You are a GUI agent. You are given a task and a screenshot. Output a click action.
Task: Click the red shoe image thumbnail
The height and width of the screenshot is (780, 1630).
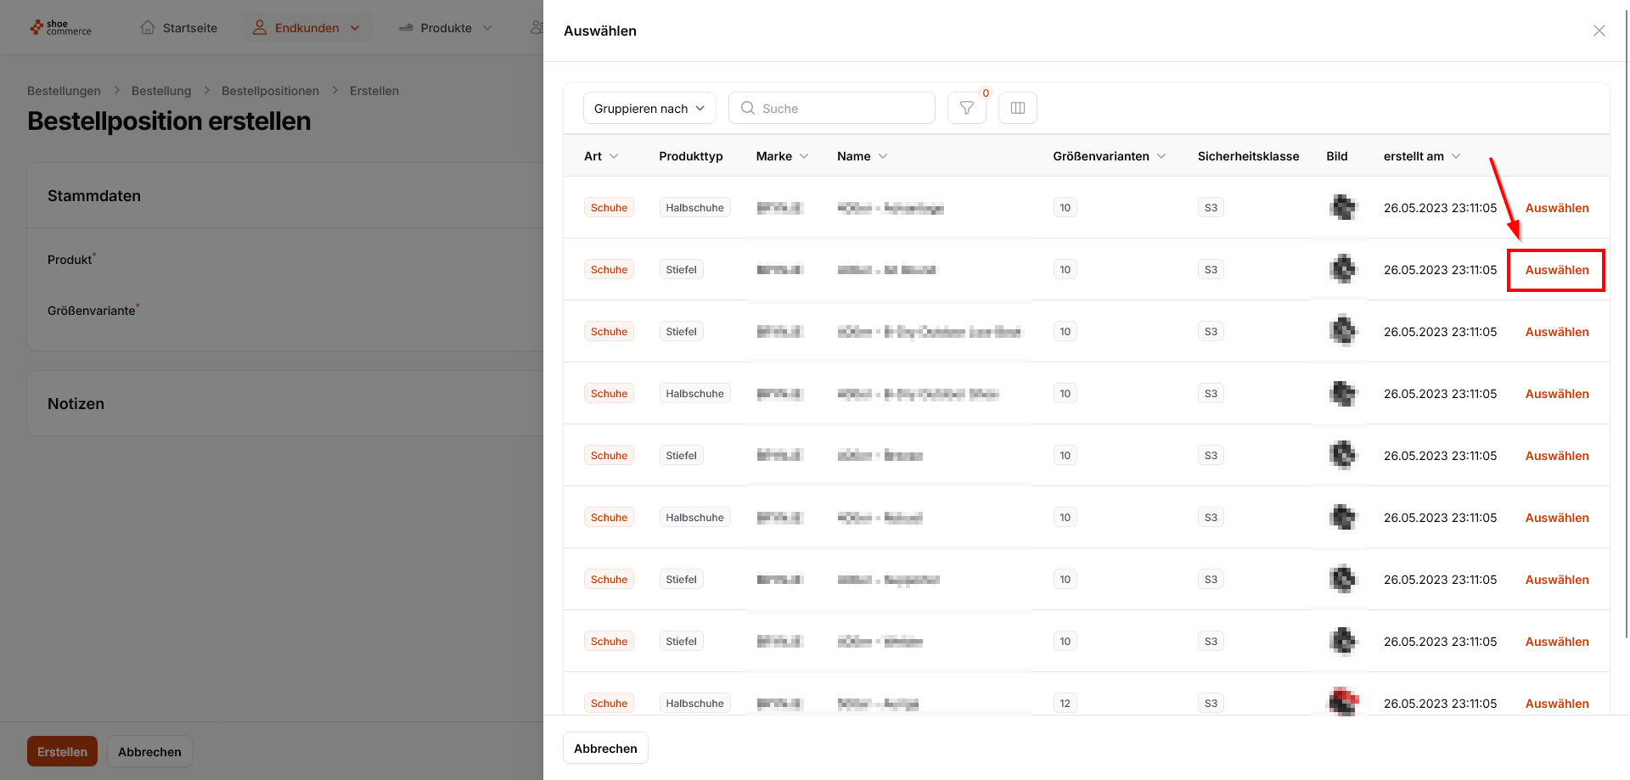point(1343,702)
